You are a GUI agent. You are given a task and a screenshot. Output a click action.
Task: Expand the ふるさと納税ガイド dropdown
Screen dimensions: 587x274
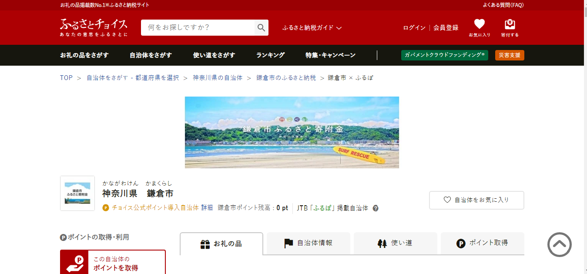pos(312,28)
